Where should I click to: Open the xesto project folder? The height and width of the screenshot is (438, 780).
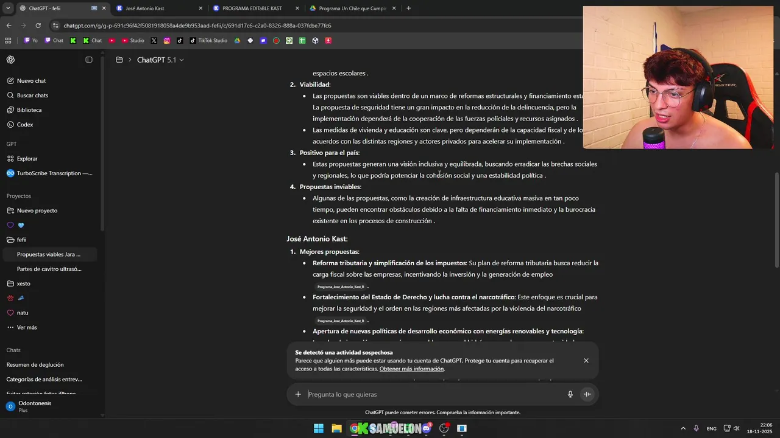point(50,283)
